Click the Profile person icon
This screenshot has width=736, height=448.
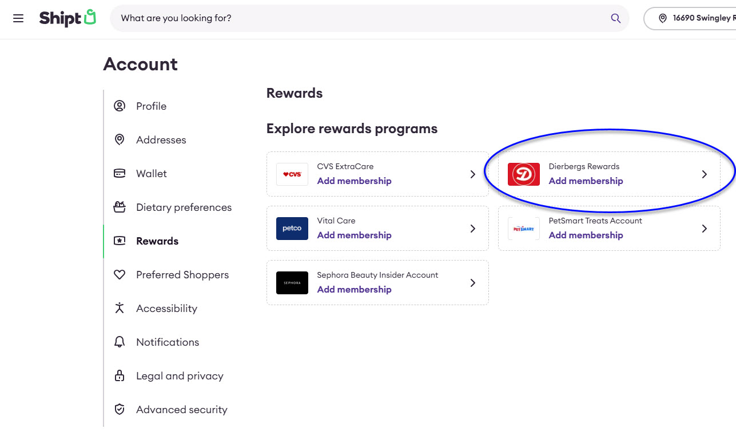tap(120, 106)
